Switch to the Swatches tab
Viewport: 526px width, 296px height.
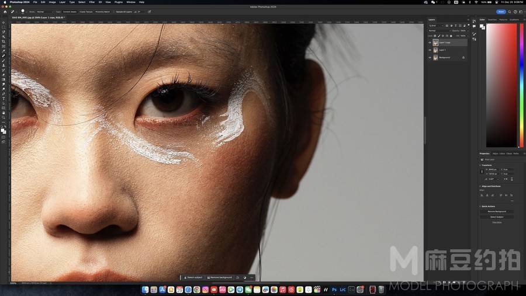(493, 20)
